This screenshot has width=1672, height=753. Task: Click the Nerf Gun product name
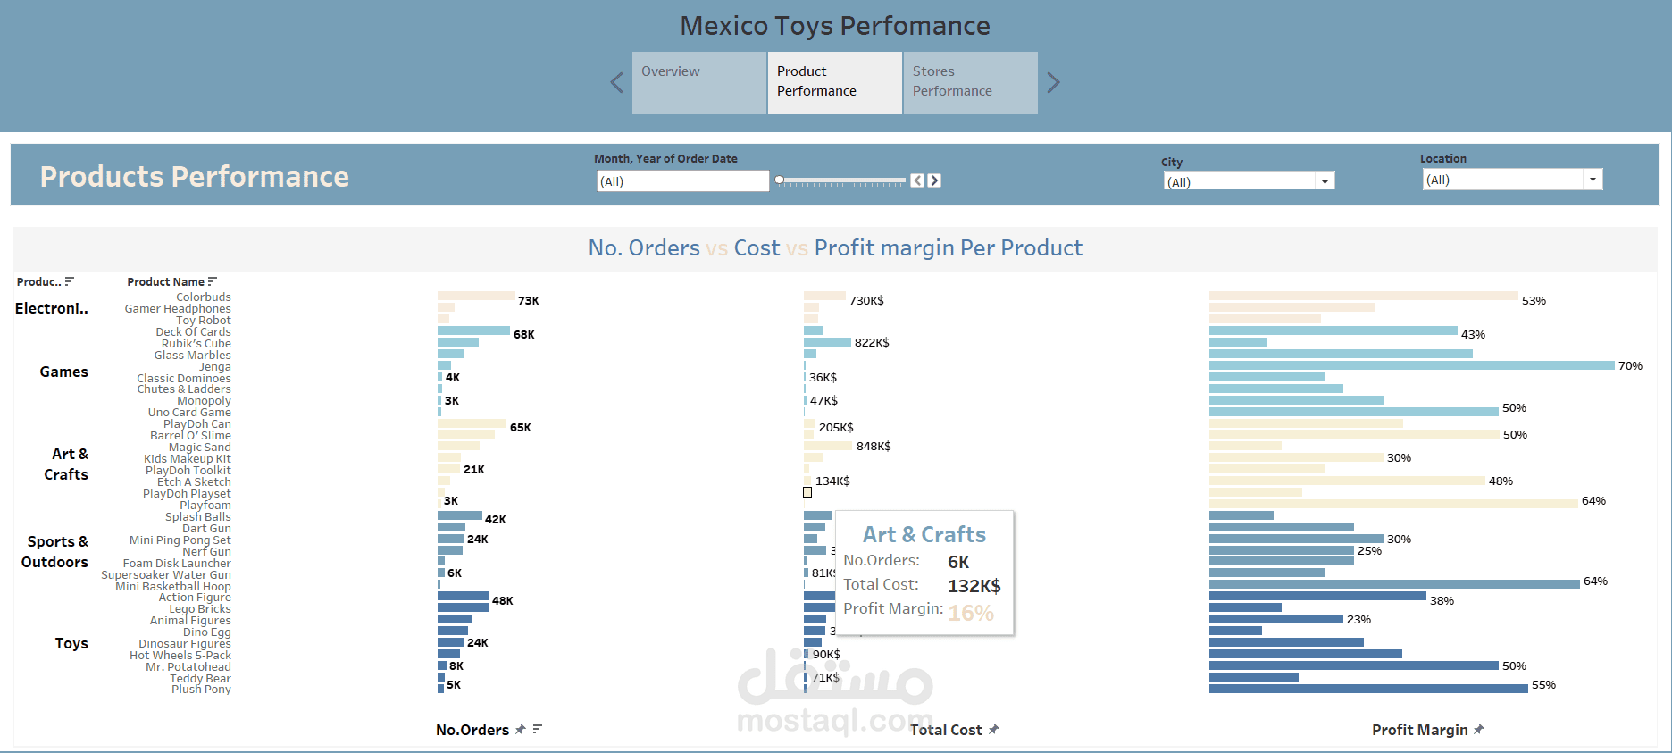[x=207, y=552]
